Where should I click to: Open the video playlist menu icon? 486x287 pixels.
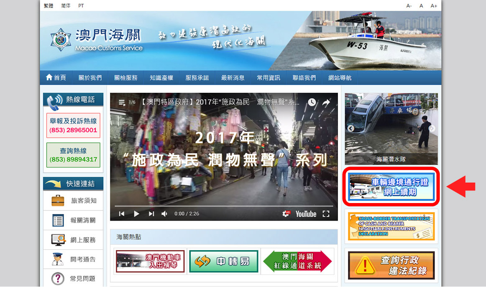122,102
